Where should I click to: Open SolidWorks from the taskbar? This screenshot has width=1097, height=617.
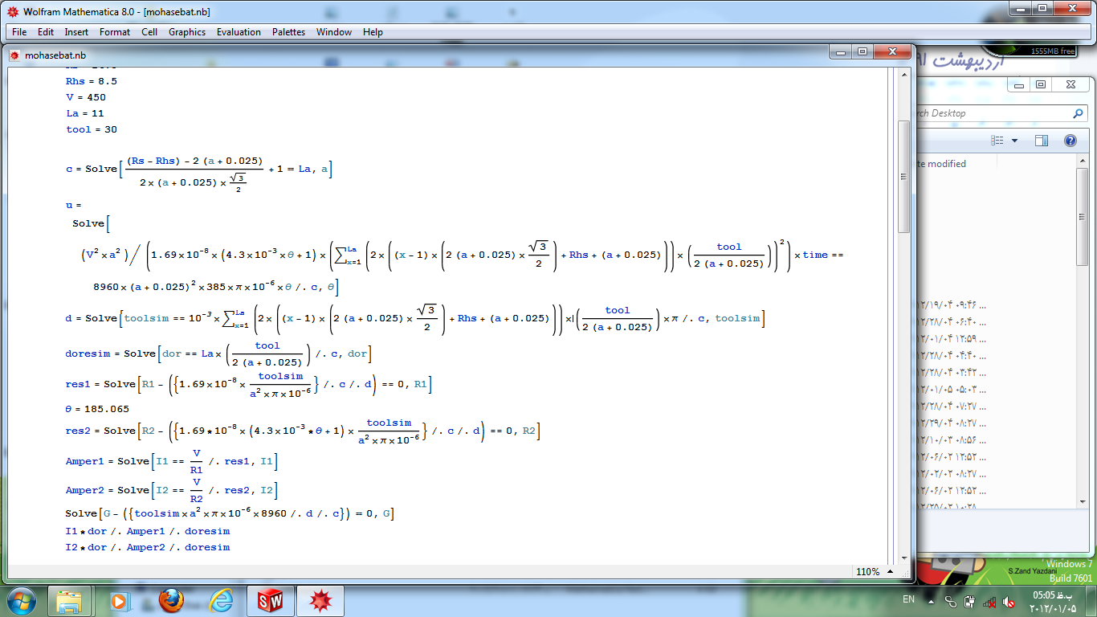[271, 600]
